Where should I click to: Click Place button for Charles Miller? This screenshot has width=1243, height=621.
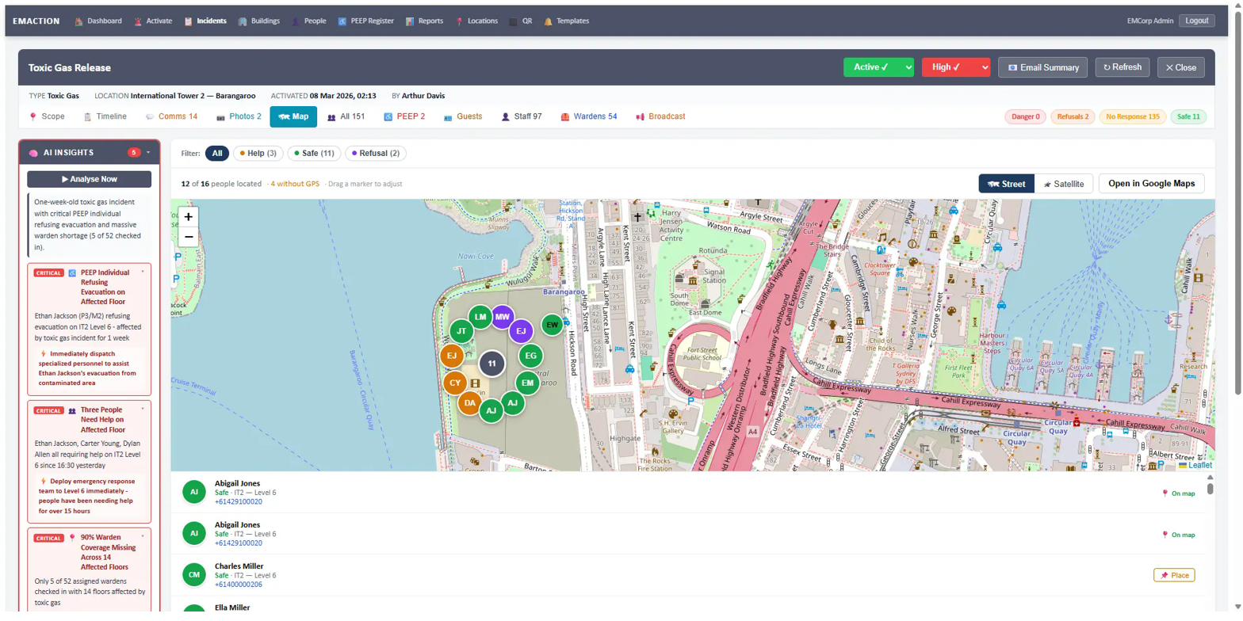[1174, 575]
